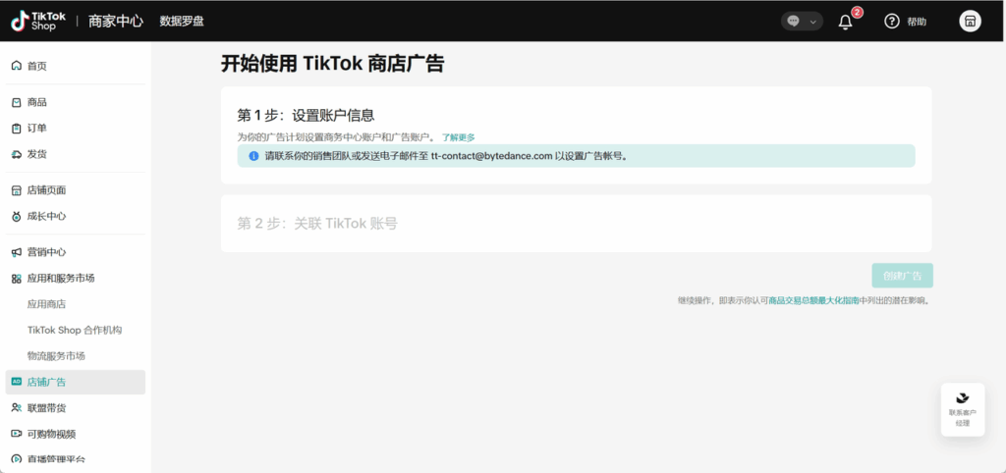
Task: Click the 首页 home icon in sidebar
Action: tap(16, 66)
